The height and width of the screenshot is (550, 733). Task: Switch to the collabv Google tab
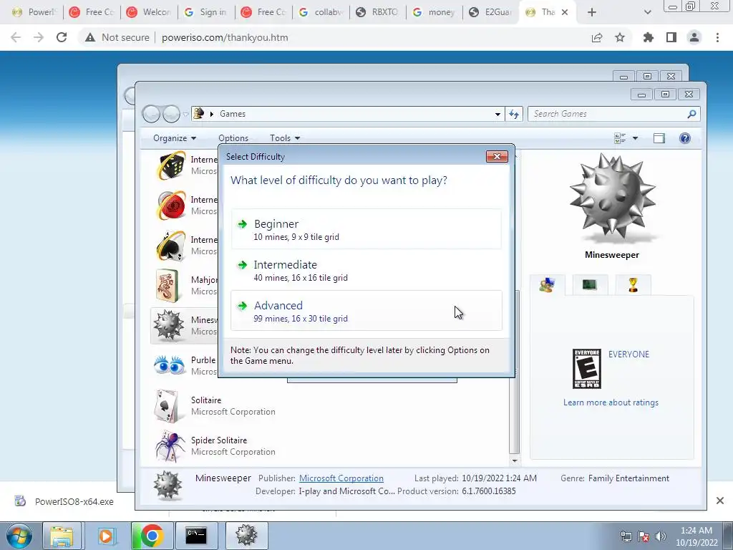(x=321, y=12)
